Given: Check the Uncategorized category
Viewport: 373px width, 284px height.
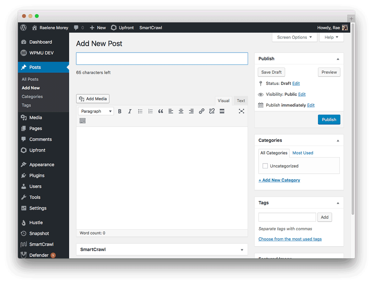Looking at the screenshot, I should [265, 166].
